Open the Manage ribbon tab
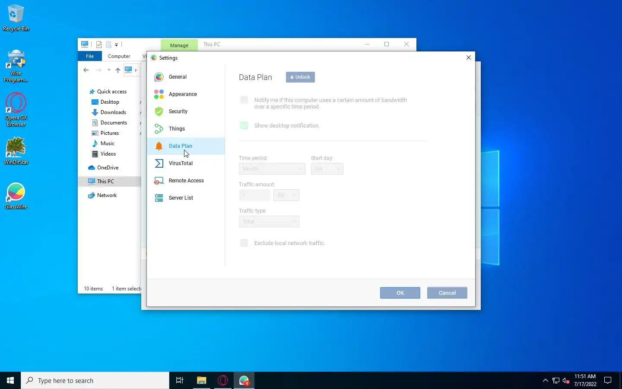 pyautogui.click(x=179, y=45)
